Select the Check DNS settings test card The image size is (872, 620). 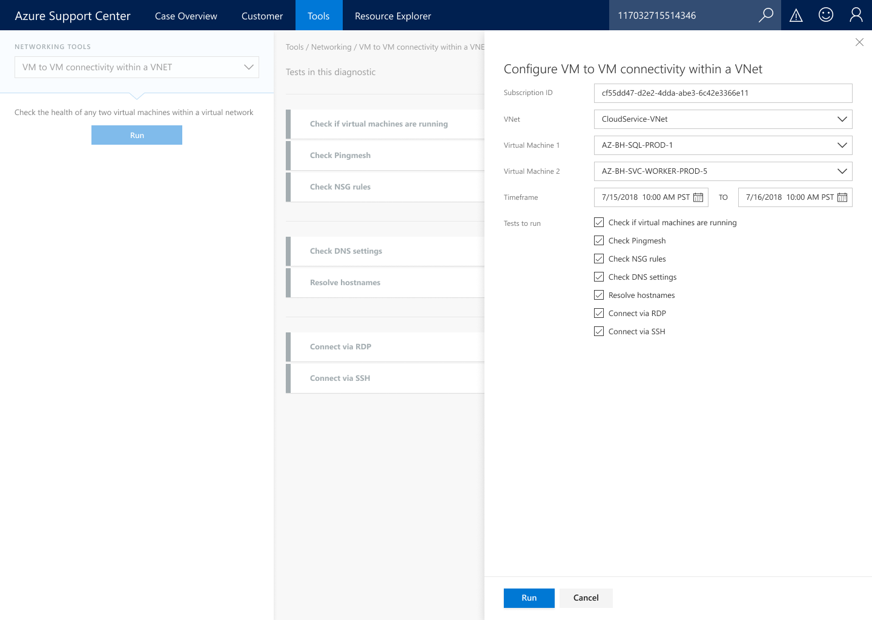click(385, 251)
